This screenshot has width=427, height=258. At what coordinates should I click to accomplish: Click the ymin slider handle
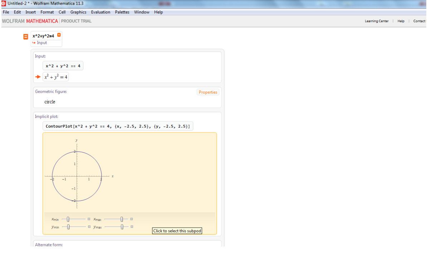68,227
